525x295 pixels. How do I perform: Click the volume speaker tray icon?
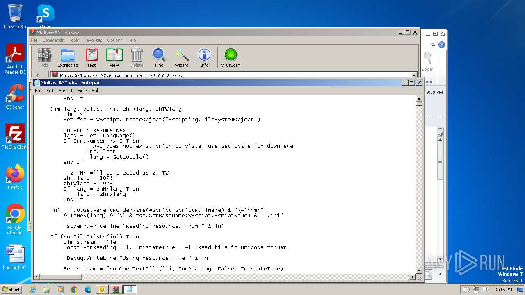[x=466, y=290]
